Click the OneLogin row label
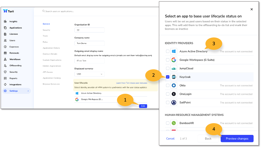This screenshot has width=261, height=147. 185,94
